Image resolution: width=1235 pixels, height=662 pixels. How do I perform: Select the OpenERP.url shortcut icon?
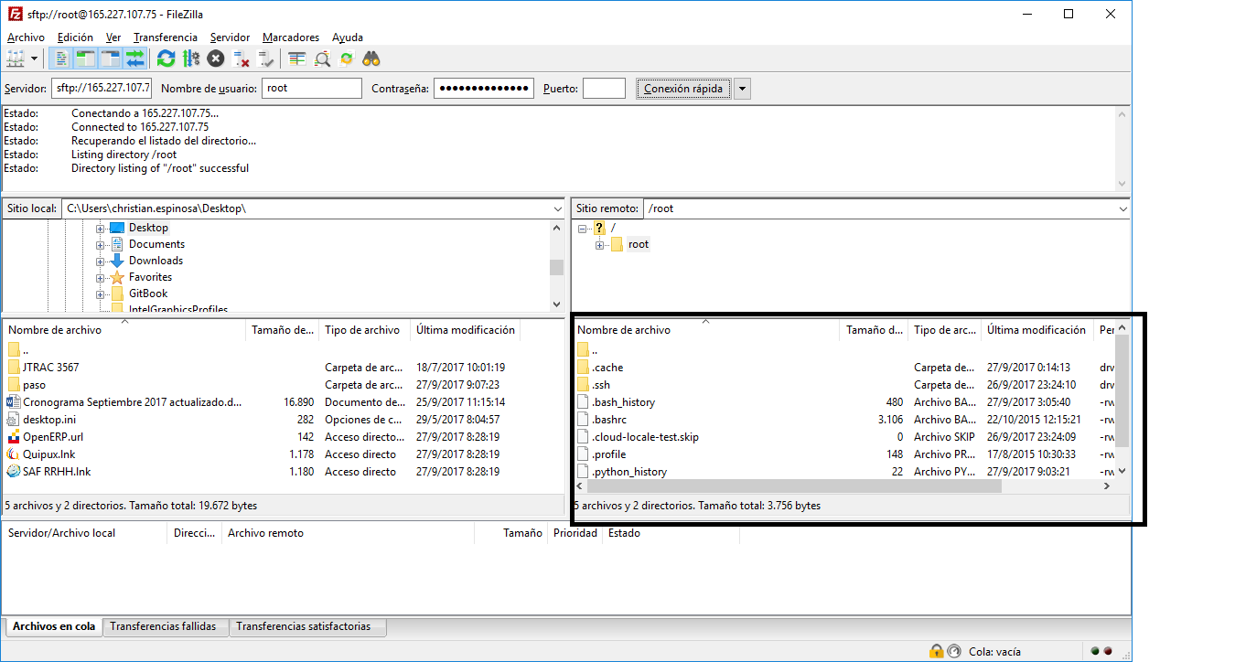(x=13, y=436)
